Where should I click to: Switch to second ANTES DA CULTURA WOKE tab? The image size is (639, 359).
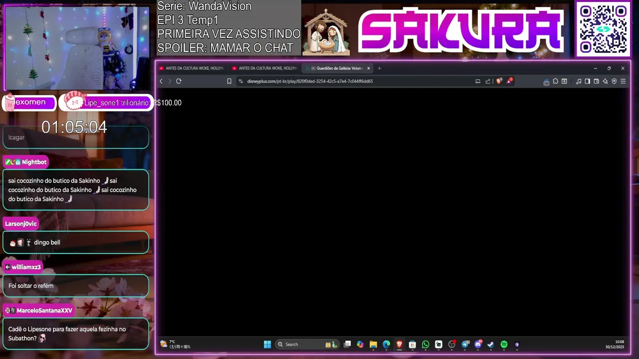(265, 68)
